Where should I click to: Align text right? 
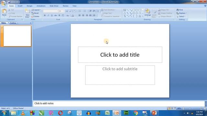[x=87, y=15]
